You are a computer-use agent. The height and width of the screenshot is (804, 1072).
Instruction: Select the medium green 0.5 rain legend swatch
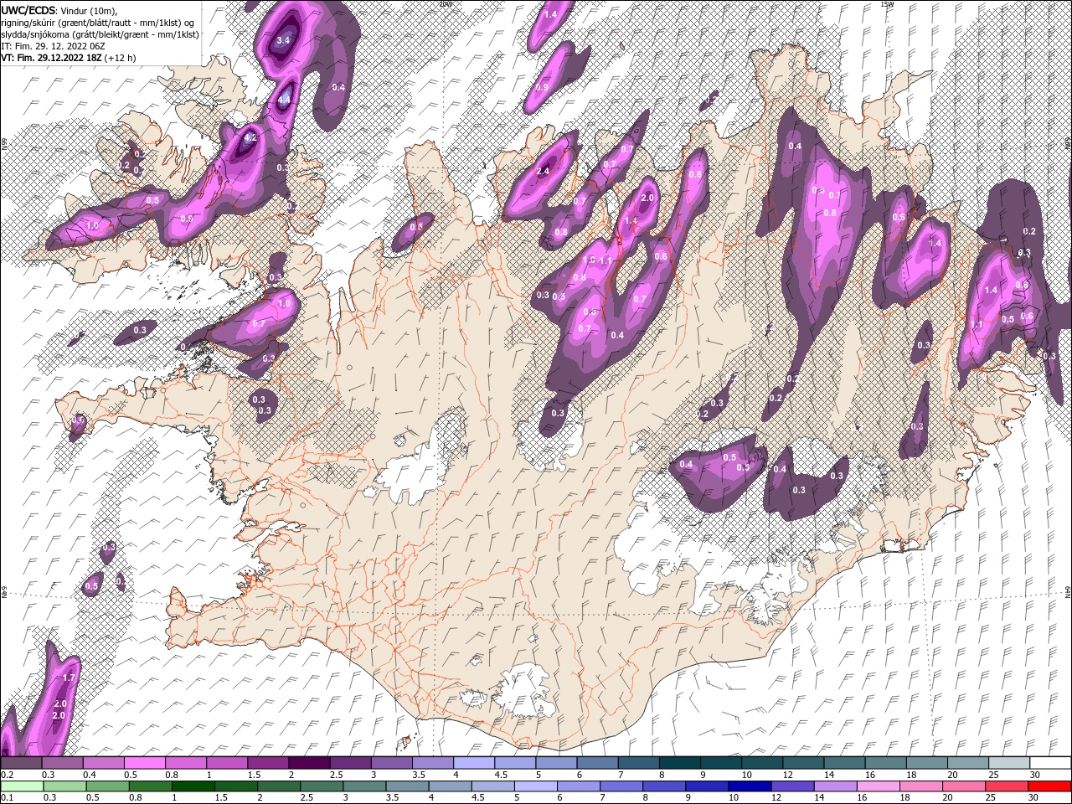106,786
